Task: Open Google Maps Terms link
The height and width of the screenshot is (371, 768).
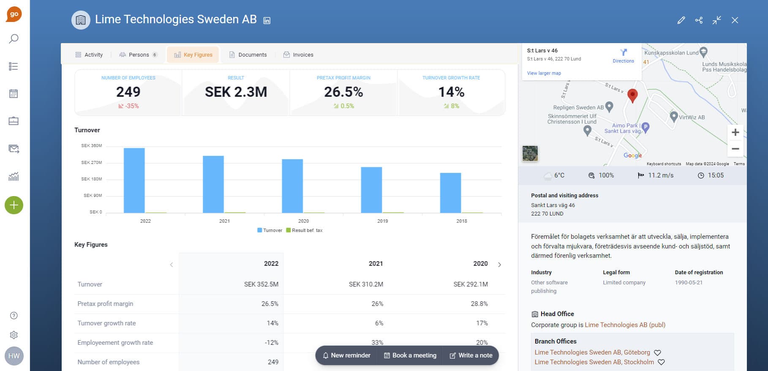Action: click(739, 164)
